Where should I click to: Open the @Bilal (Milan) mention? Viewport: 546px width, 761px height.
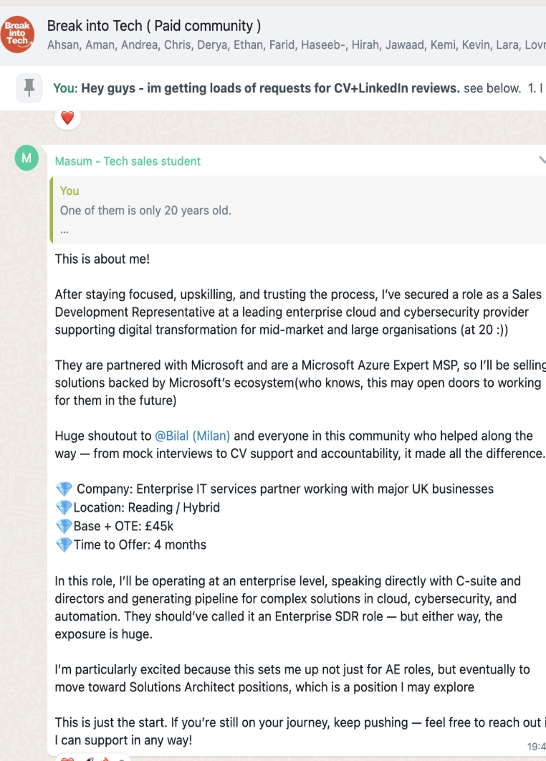[192, 436]
